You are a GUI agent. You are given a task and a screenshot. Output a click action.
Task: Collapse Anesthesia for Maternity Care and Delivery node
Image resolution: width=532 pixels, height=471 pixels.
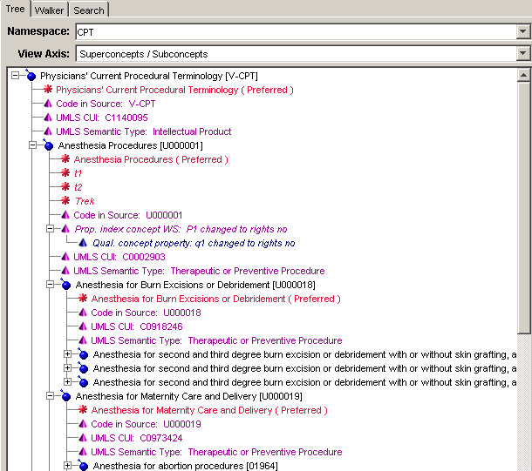pyautogui.click(x=50, y=395)
